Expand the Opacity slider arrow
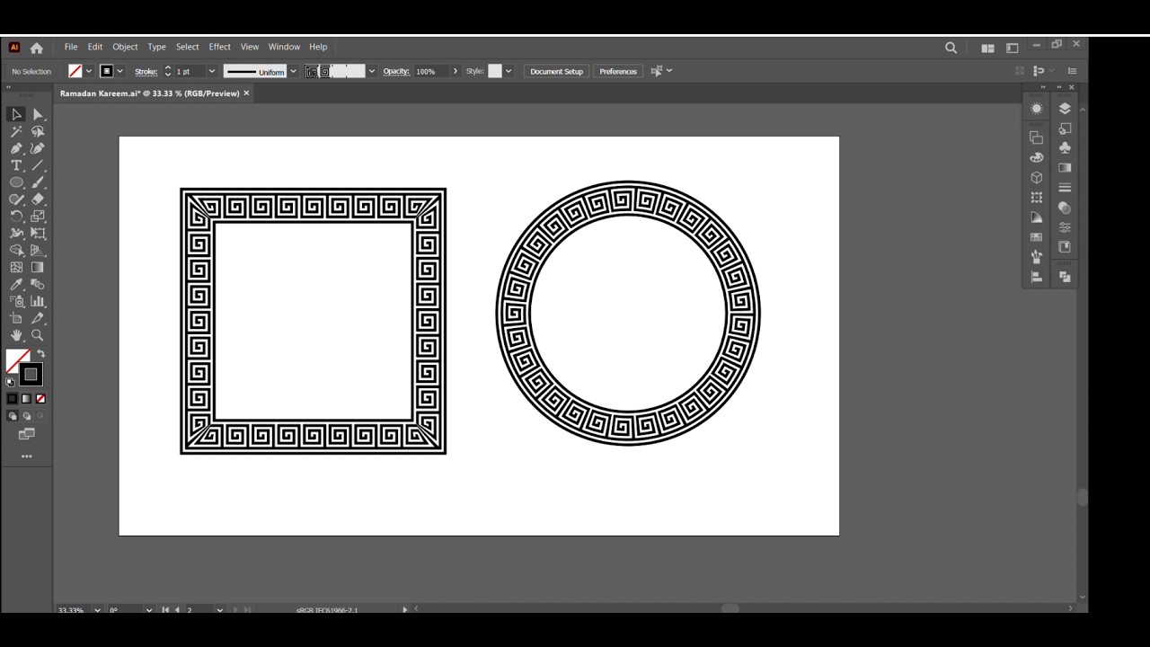 (455, 71)
